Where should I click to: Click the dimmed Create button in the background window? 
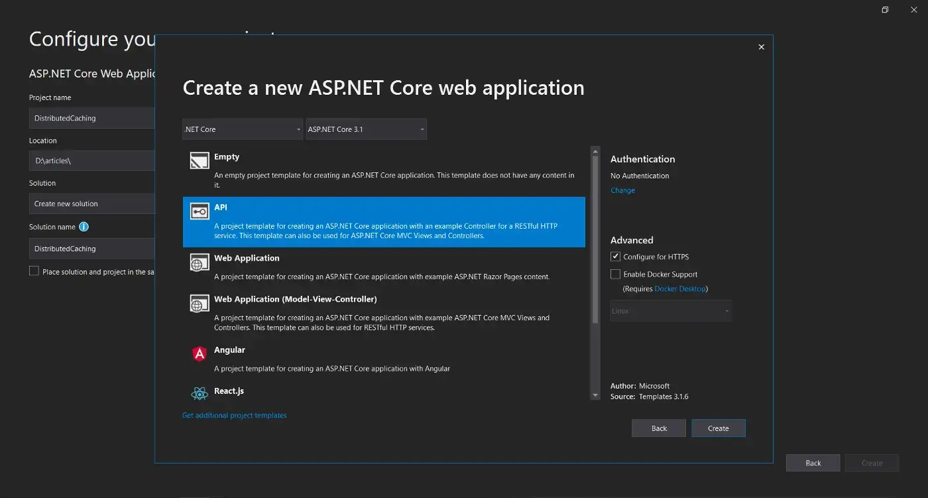click(x=872, y=463)
